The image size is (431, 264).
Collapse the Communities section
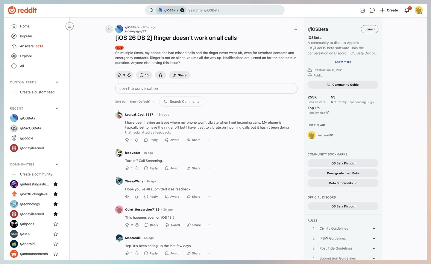pos(57,164)
